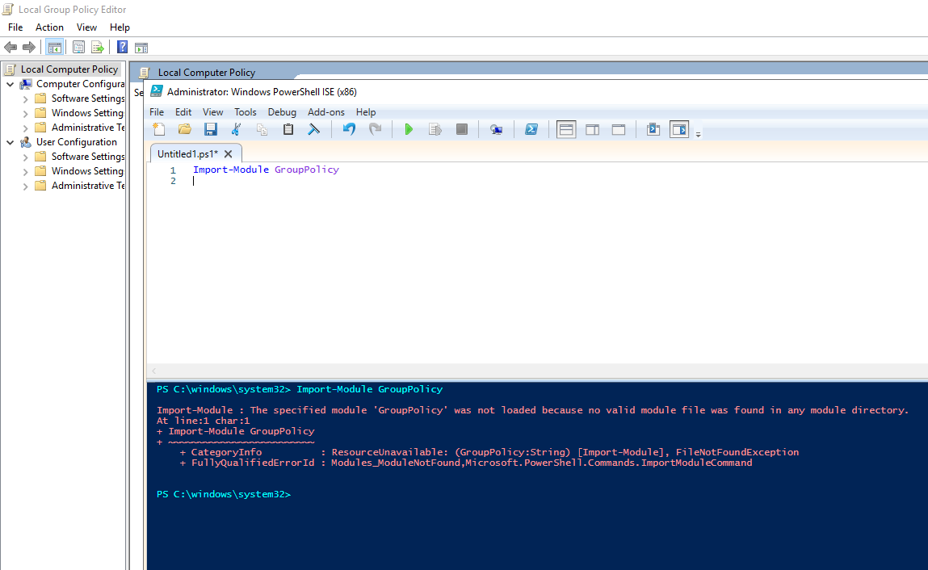This screenshot has width=928, height=570.
Task: Open View menu in PowerShell ISE
Action: point(213,112)
